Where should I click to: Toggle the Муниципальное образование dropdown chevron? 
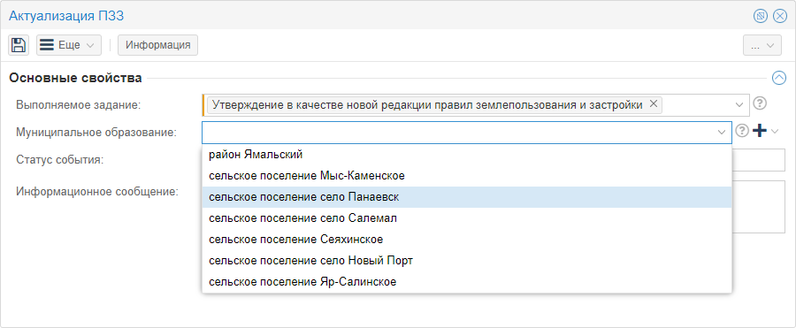[x=722, y=132]
